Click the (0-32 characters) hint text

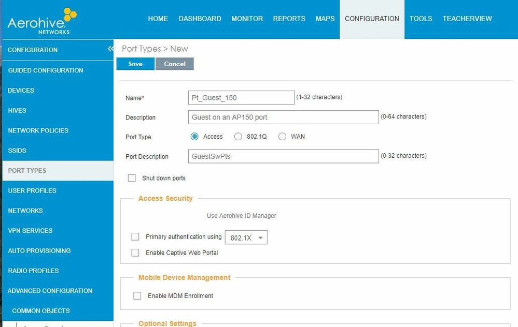pyautogui.click(x=404, y=156)
